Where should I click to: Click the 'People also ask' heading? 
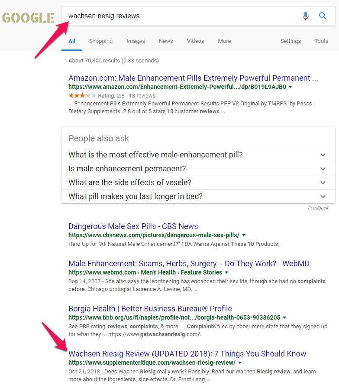99,138
